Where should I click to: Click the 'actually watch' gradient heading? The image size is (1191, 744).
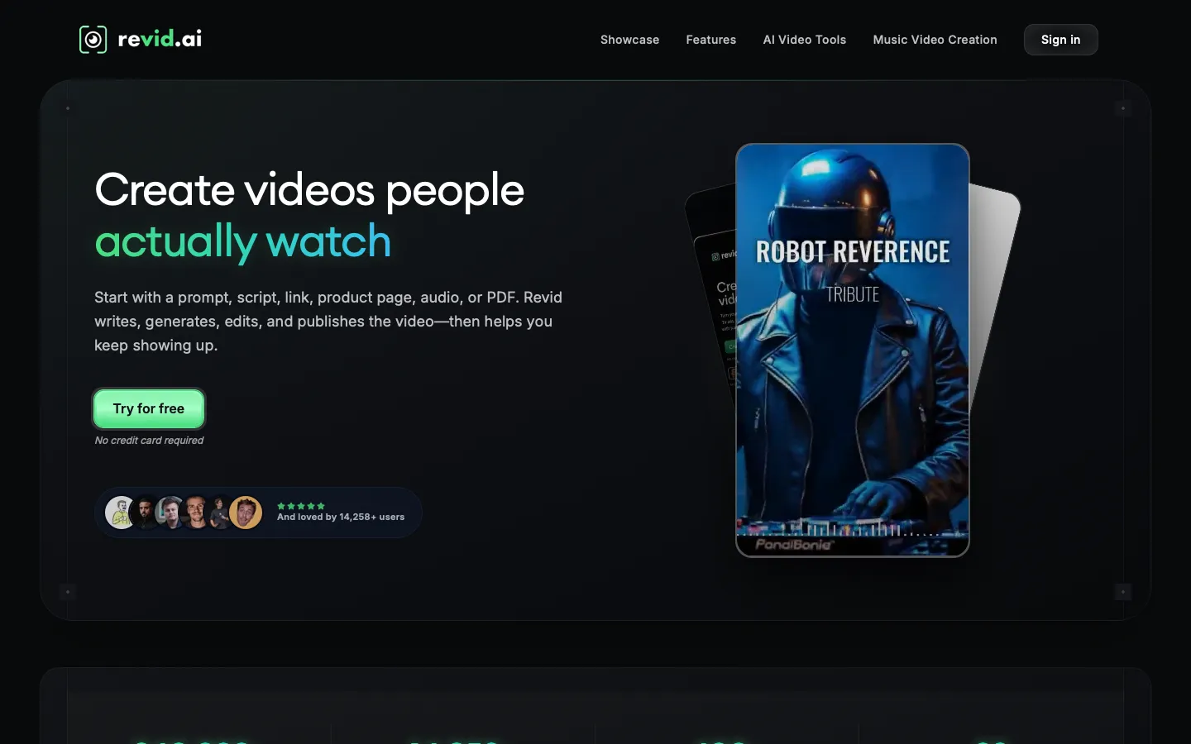(242, 241)
